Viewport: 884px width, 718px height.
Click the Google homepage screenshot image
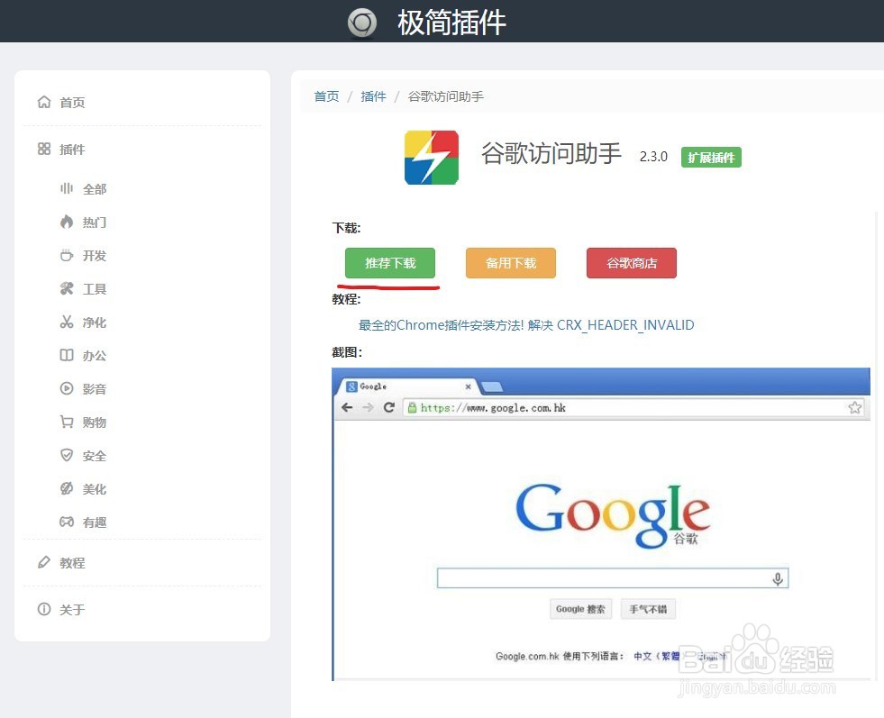coord(601,524)
